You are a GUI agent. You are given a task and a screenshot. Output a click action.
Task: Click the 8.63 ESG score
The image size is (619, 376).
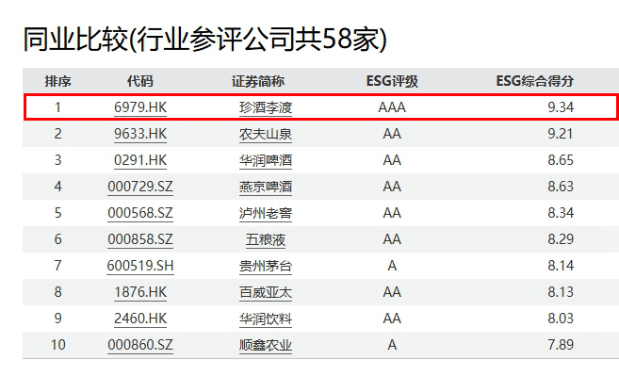click(561, 187)
